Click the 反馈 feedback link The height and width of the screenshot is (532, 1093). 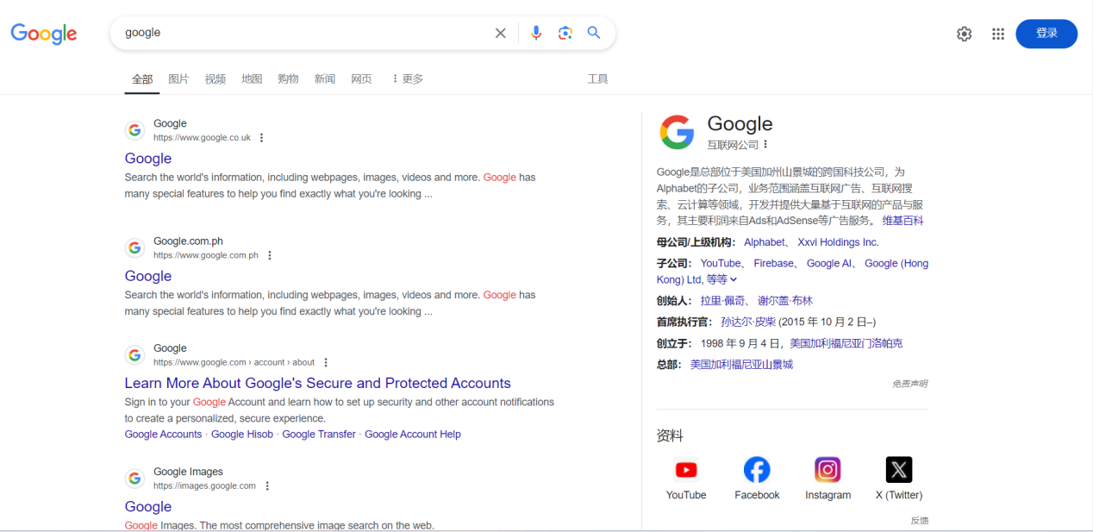click(919, 521)
